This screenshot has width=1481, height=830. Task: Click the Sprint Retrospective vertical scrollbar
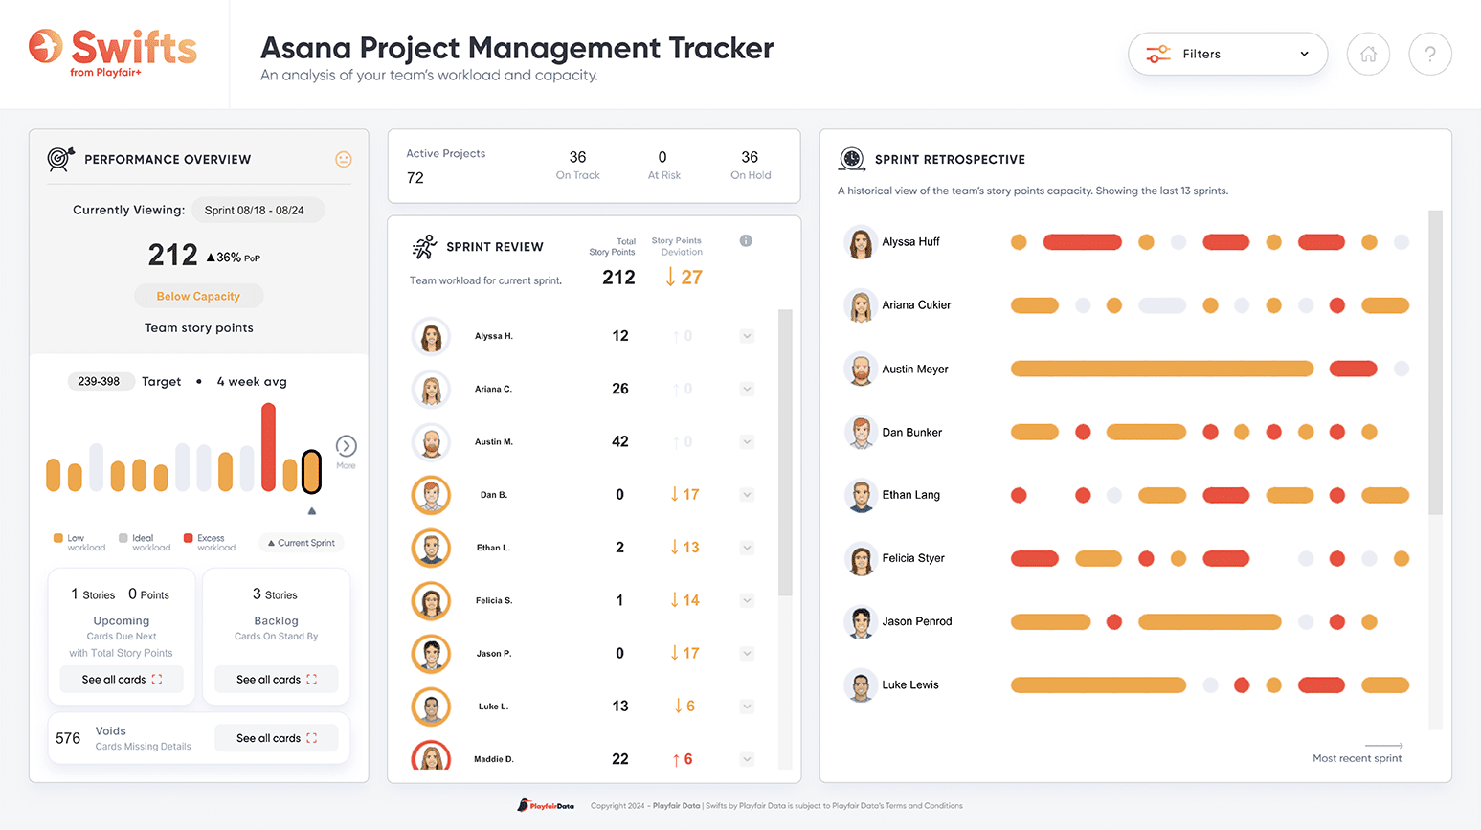click(1435, 362)
